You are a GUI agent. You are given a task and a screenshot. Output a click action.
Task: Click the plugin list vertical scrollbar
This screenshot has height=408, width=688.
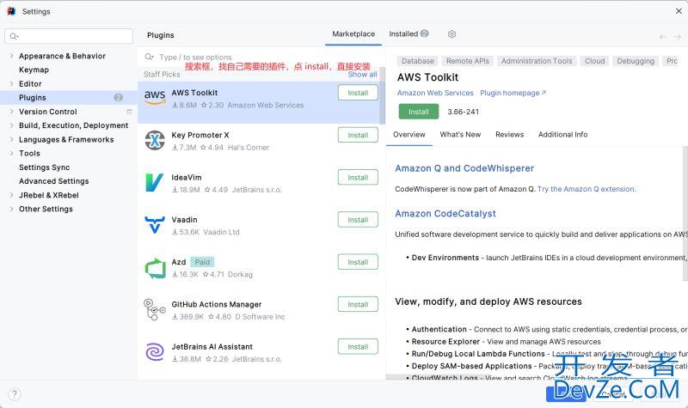point(382,95)
